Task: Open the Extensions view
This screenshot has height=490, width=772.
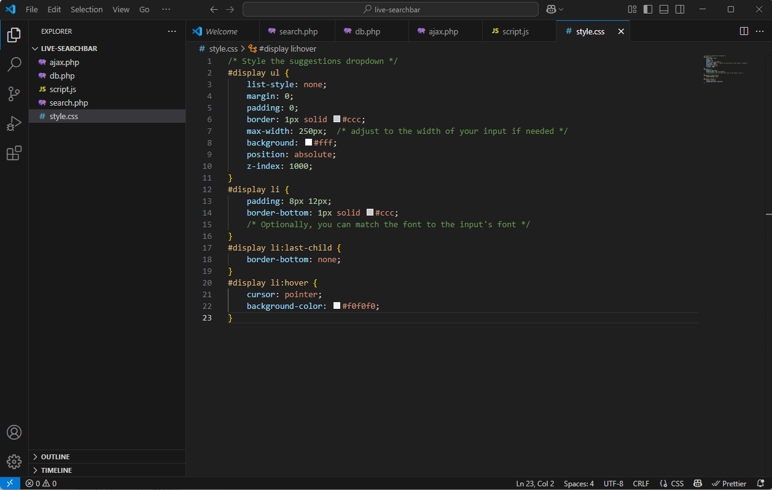Action: point(14,153)
